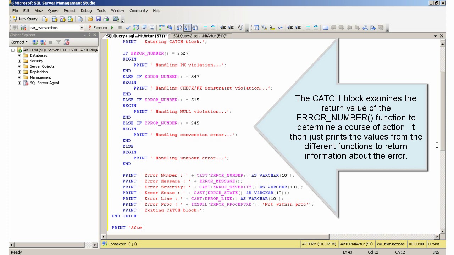Toggle a bookmark on the current line
Image resolution: width=454 pixels, height=255 pixels.
(326, 28)
